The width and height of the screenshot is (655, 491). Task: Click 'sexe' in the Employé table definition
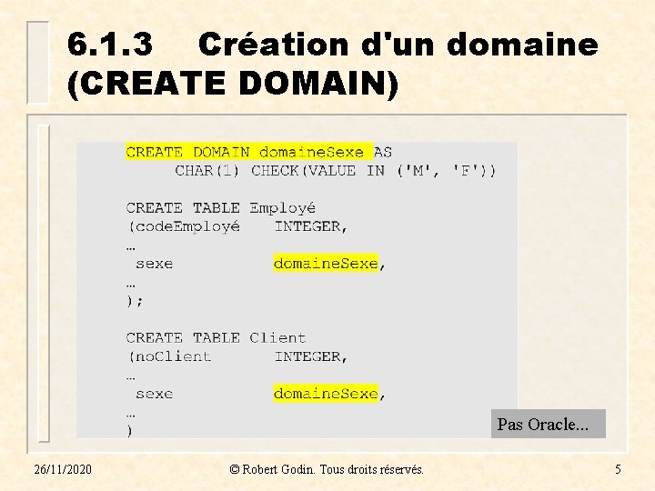(154, 264)
